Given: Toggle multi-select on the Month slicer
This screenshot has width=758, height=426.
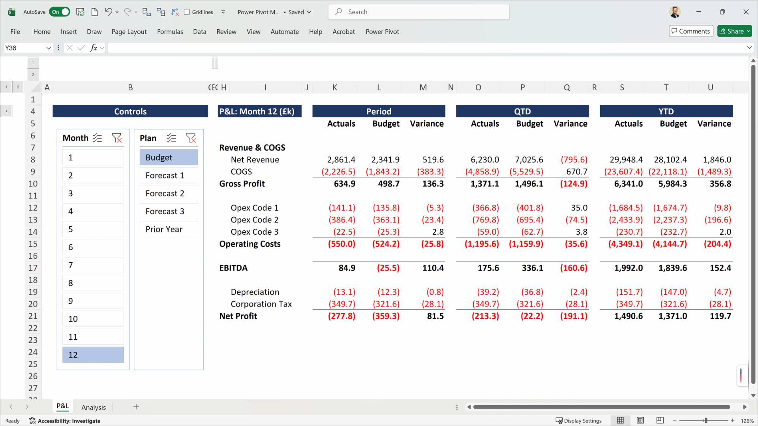Looking at the screenshot, I should click(x=97, y=138).
